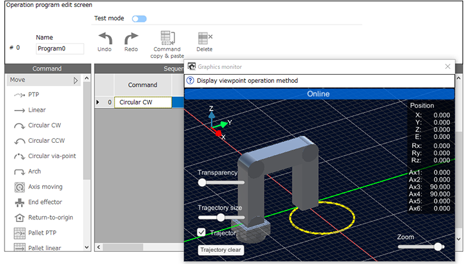The height and width of the screenshot is (264, 467).
Task: Toggle the Test mode switch
Action: (139, 18)
